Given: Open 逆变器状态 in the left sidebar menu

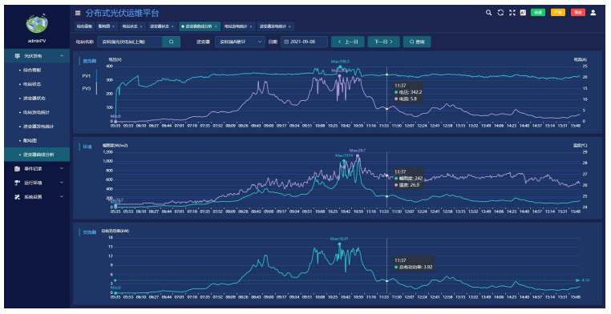Looking at the screenshot, I should pos(37,98).
